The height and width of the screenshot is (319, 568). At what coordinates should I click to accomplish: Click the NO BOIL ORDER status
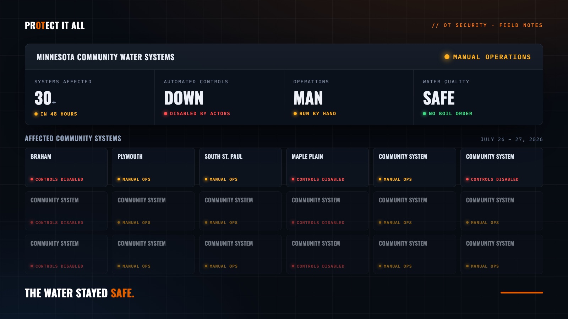point(450,113)
